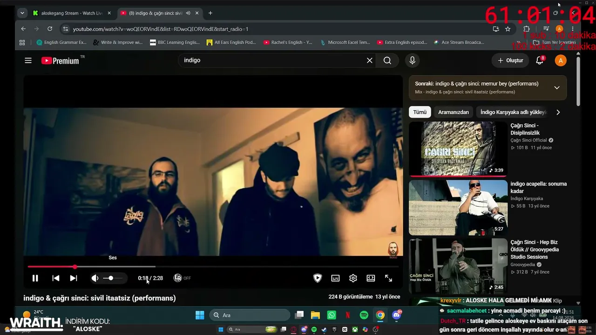
Task: Open the Windows Start menu
Action: click(200, 315)
